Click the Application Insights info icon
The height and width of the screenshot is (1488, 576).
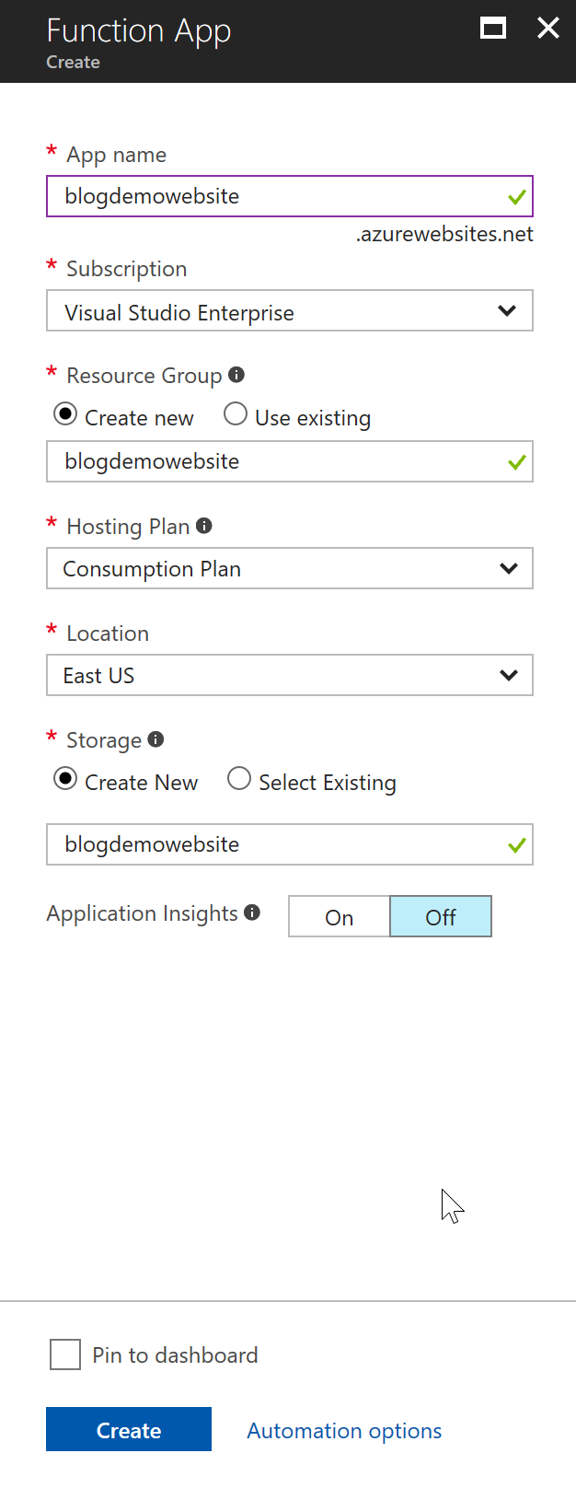(252, 913)
